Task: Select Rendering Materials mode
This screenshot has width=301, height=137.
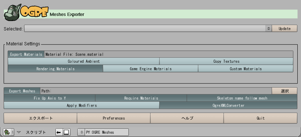Action: click(55, 69)
